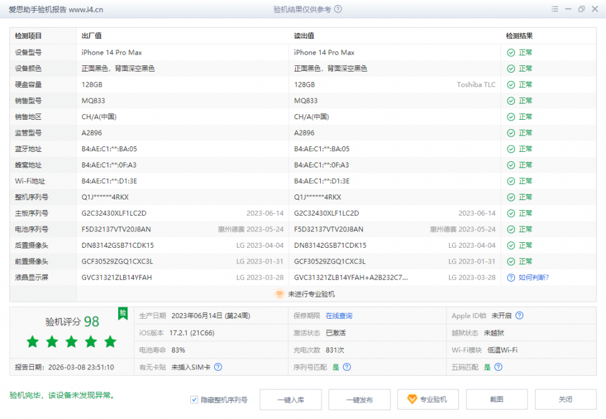Toggle the 隐藏整机序列号 checkbox
Screen dimensions: 606x419
tap(195, 400)
